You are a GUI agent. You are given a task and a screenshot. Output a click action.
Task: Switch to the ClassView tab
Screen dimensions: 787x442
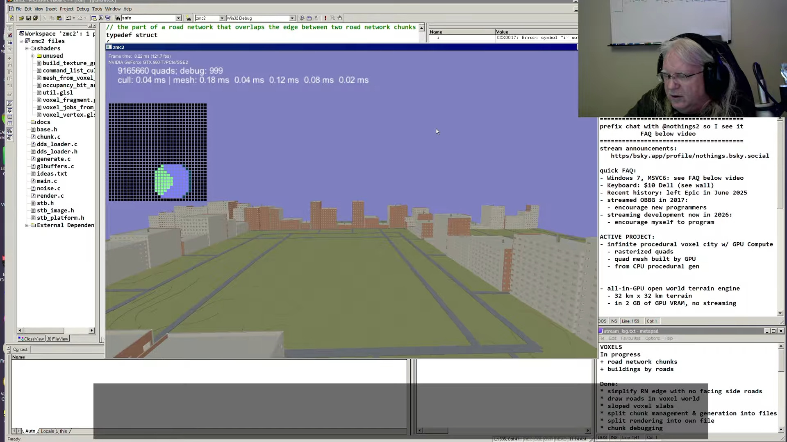(x=31, y=339)
